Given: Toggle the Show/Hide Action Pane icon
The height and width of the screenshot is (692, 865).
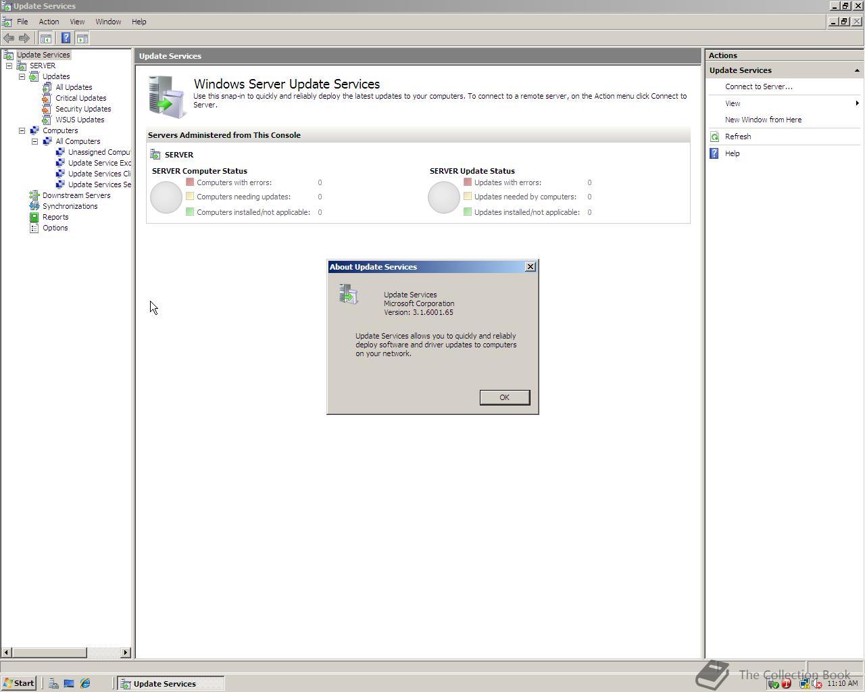Looking at the screenshot, I should [82, 39].
